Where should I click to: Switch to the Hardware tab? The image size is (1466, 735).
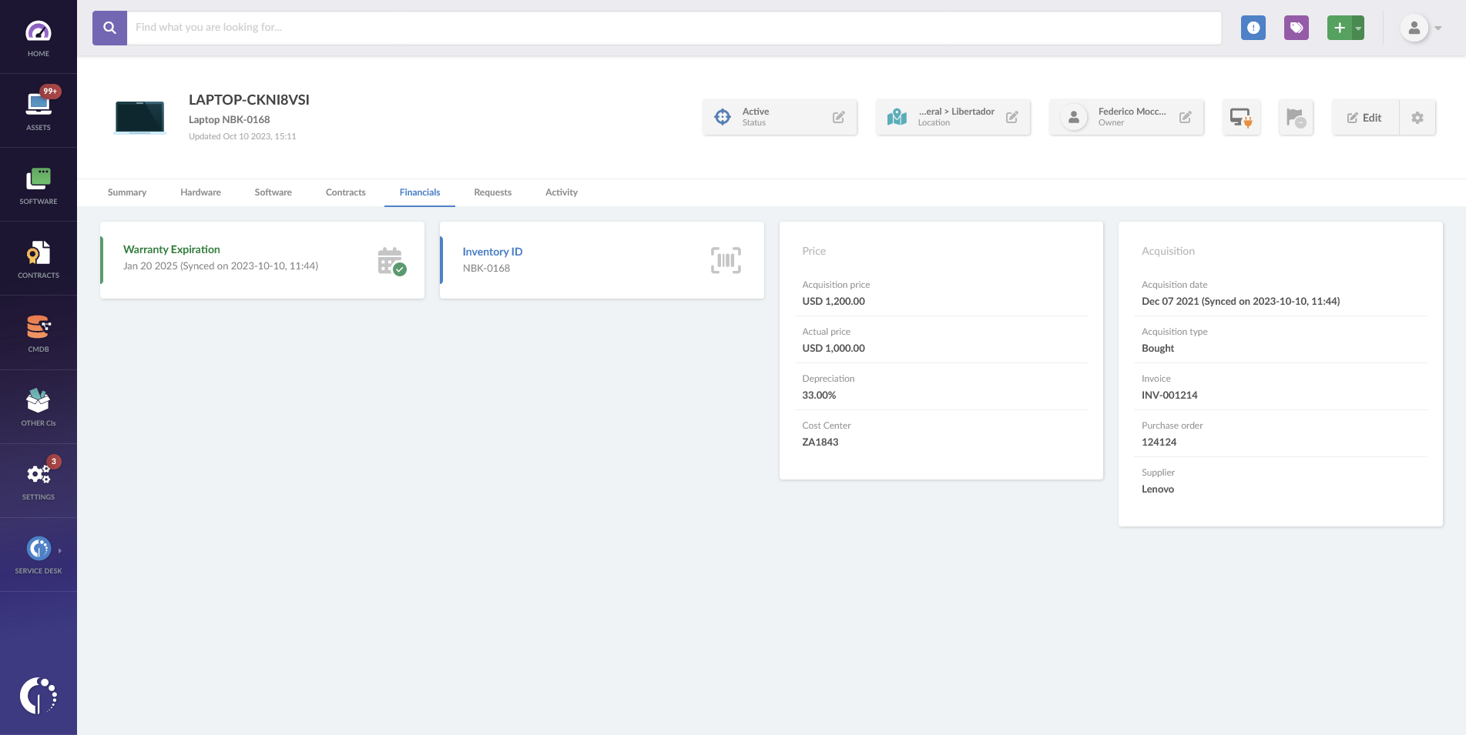click(x=200, y=192)
